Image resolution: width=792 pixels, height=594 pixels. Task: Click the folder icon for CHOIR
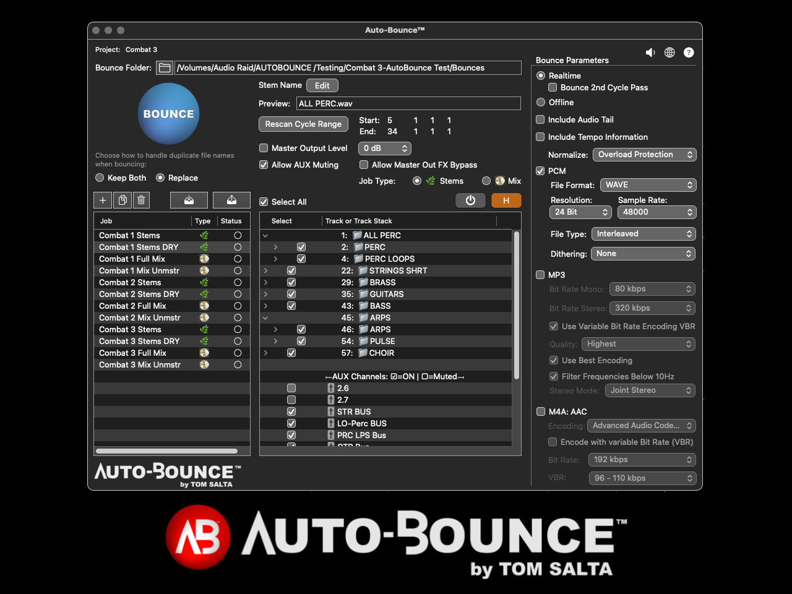pos(363,353)
